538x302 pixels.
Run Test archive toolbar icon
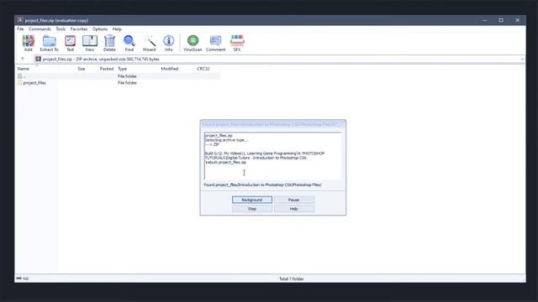pyautogui.click(x=70, y=43)
